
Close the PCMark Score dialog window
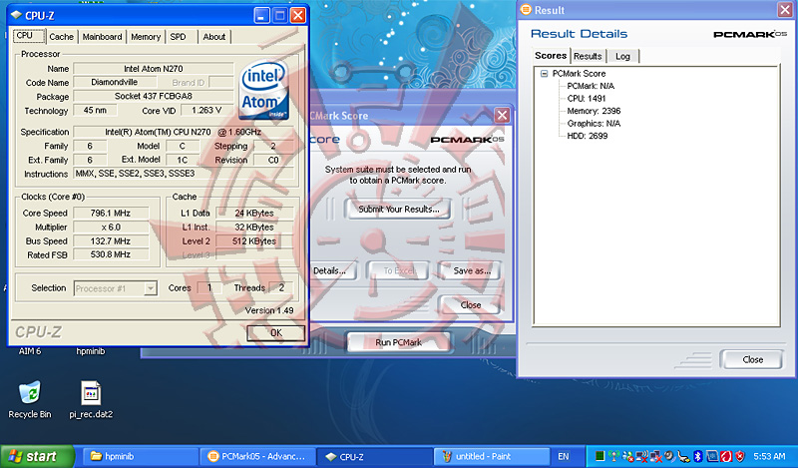tap(502, 115)
